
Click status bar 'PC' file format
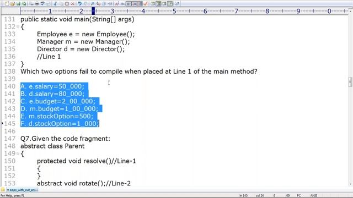pyautogui.click(x=298, y=196)
